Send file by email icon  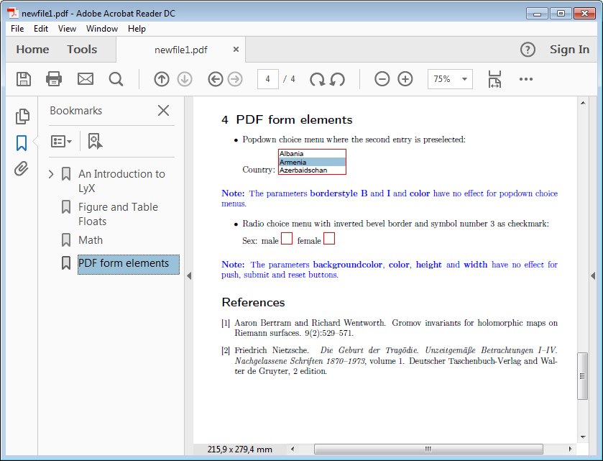86,79
